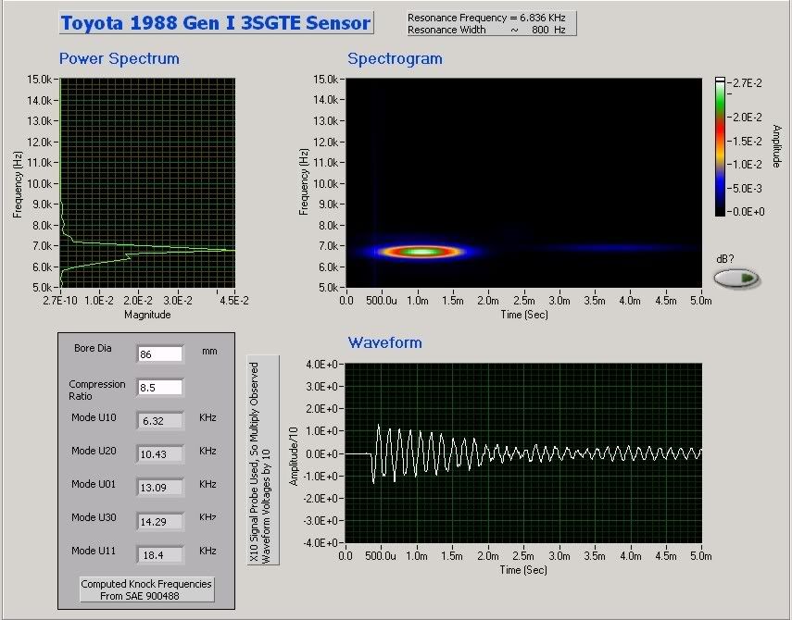This screenshot has width=792, height=620.
Task: Click the spectrogram amplitude color scale bar
Action: click(720, 144)
